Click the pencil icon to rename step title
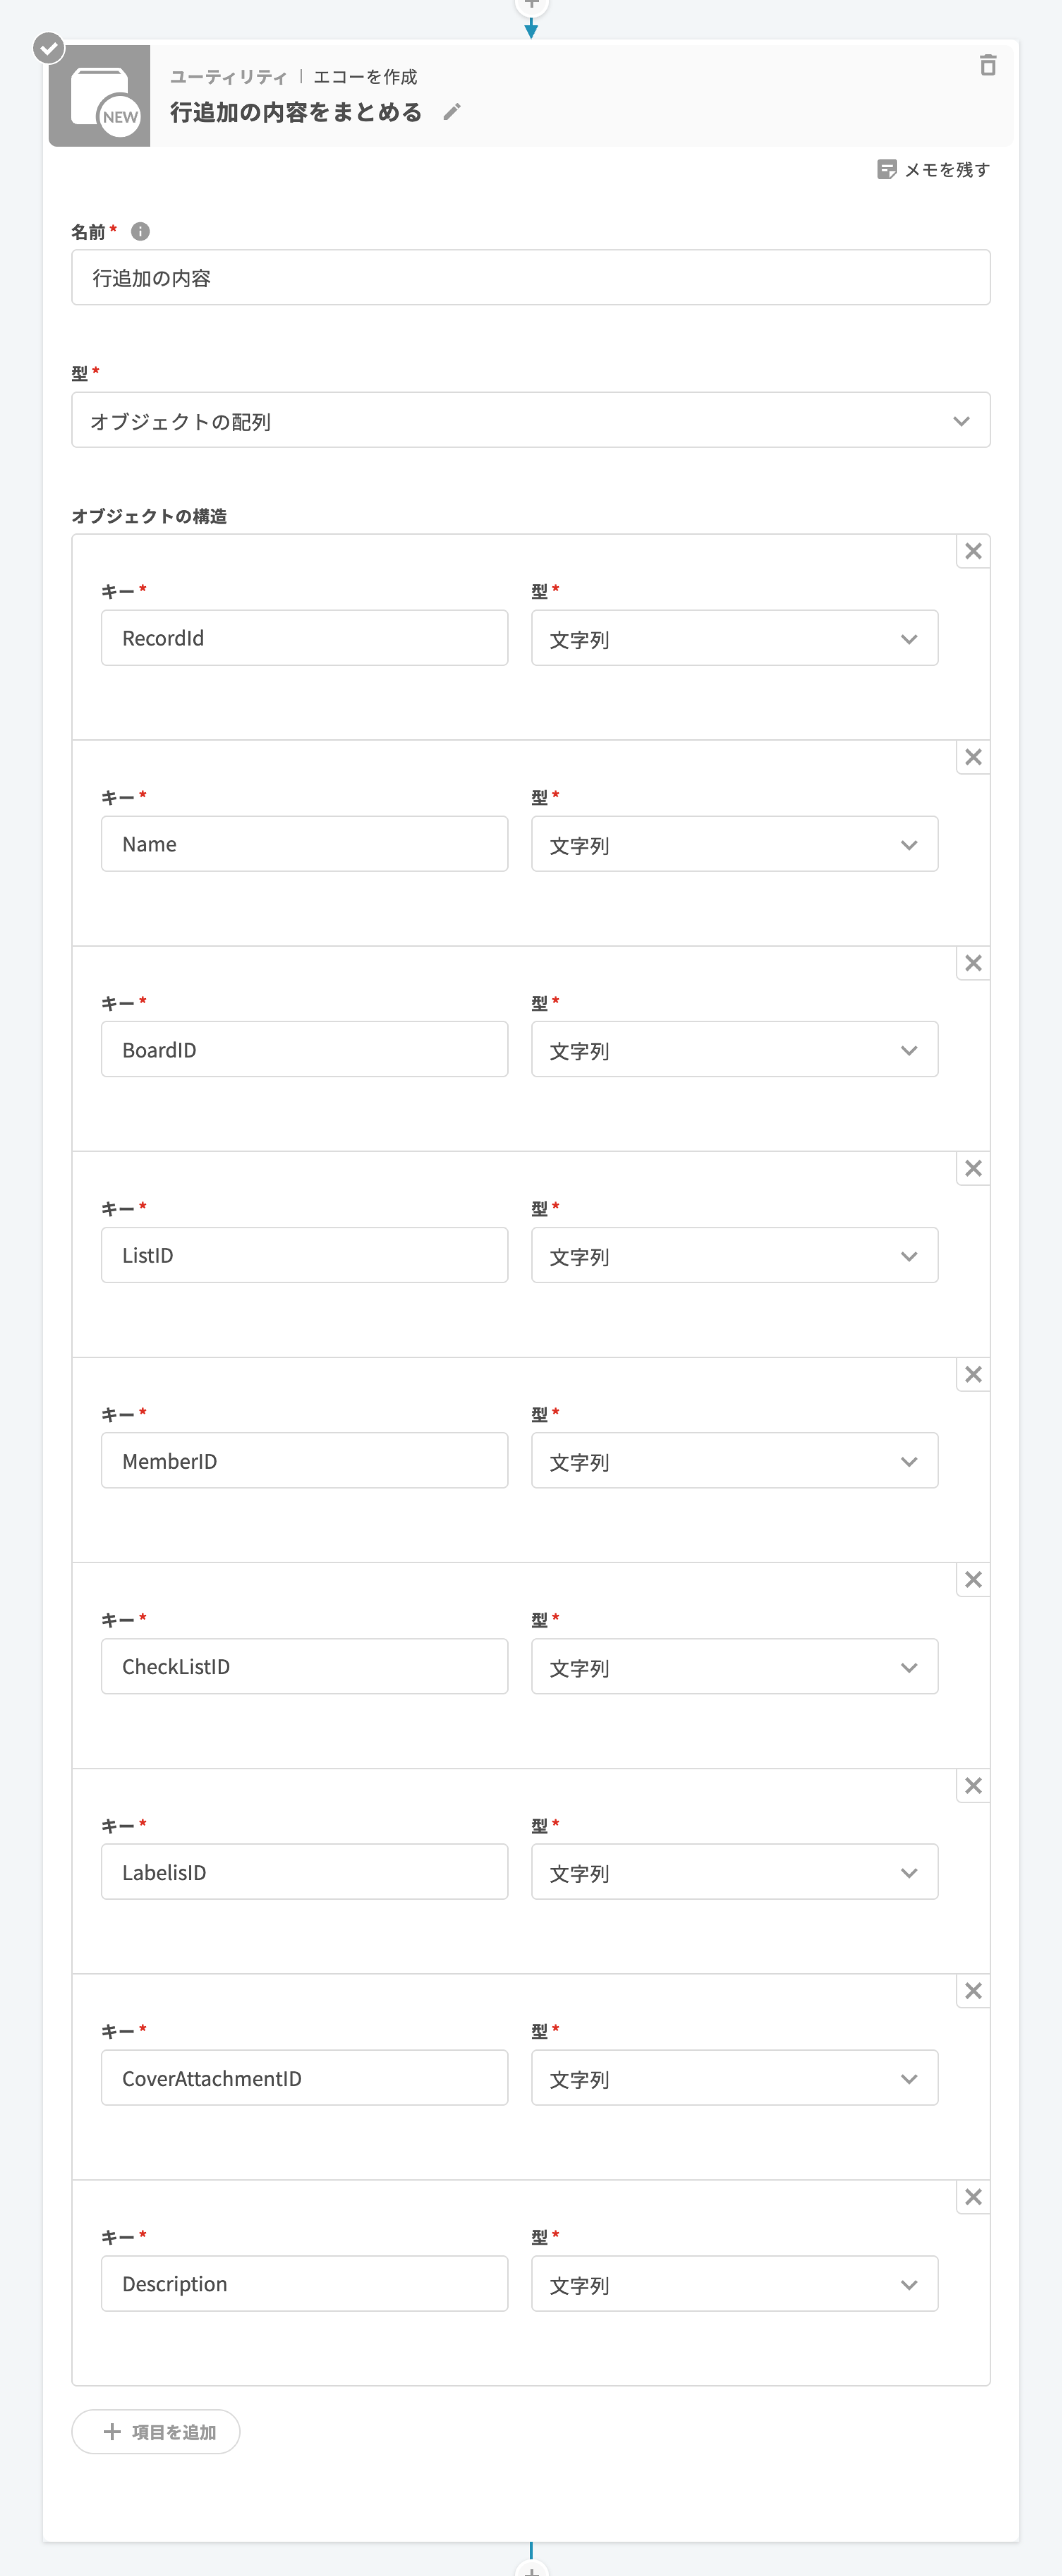The height and width of the screenshot is (2576, 1062). (452, 112)
